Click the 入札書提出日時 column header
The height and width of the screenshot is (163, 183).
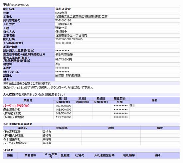coord(104,155)
